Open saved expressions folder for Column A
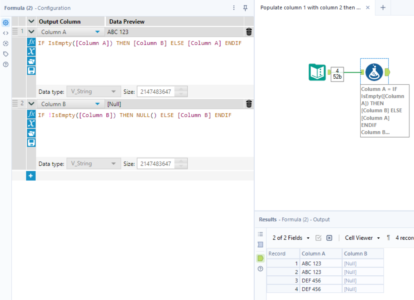Viewport: 414px width, 300px height. click(31, 61)
